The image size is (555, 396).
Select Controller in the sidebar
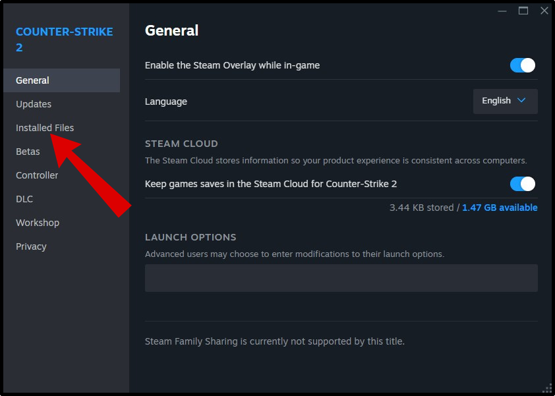37,175
